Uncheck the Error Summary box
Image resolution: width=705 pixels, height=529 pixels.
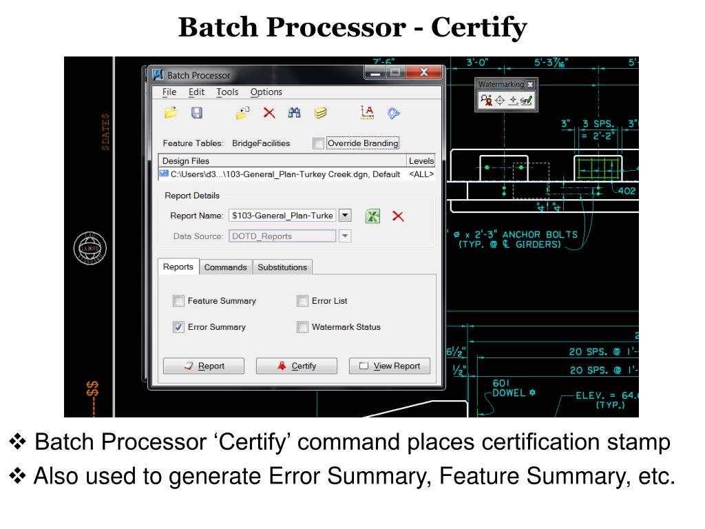[178, 326]
